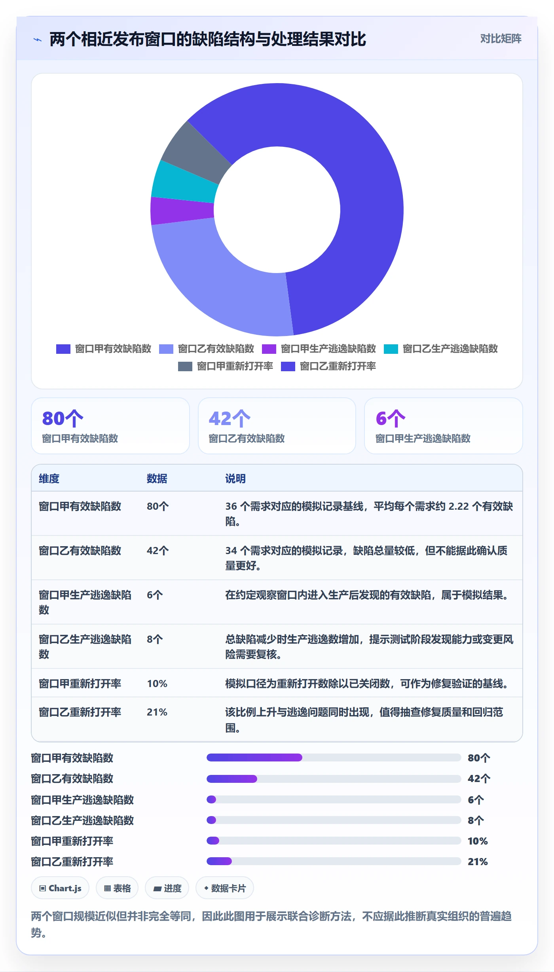Toggle legend swatch for 窗口甲生产逃逸缺陷数
The image size is (554, 972).
pyautogui.click(x=269, y=349)
